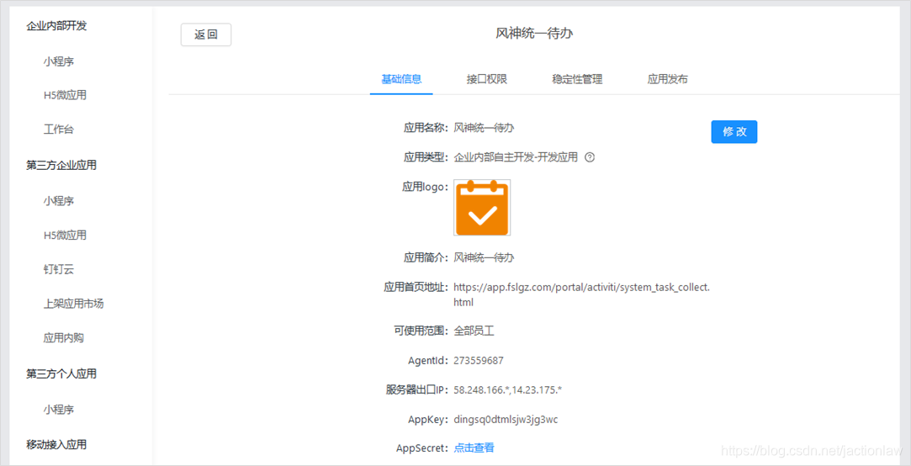This screenshot has width=911, height=466.
Task: Click the 服务器出口IP: label
Action: click(x=418, y=390)
